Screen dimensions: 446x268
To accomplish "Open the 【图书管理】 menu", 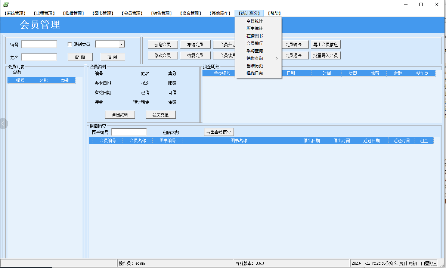I will [x=103, y=13].
